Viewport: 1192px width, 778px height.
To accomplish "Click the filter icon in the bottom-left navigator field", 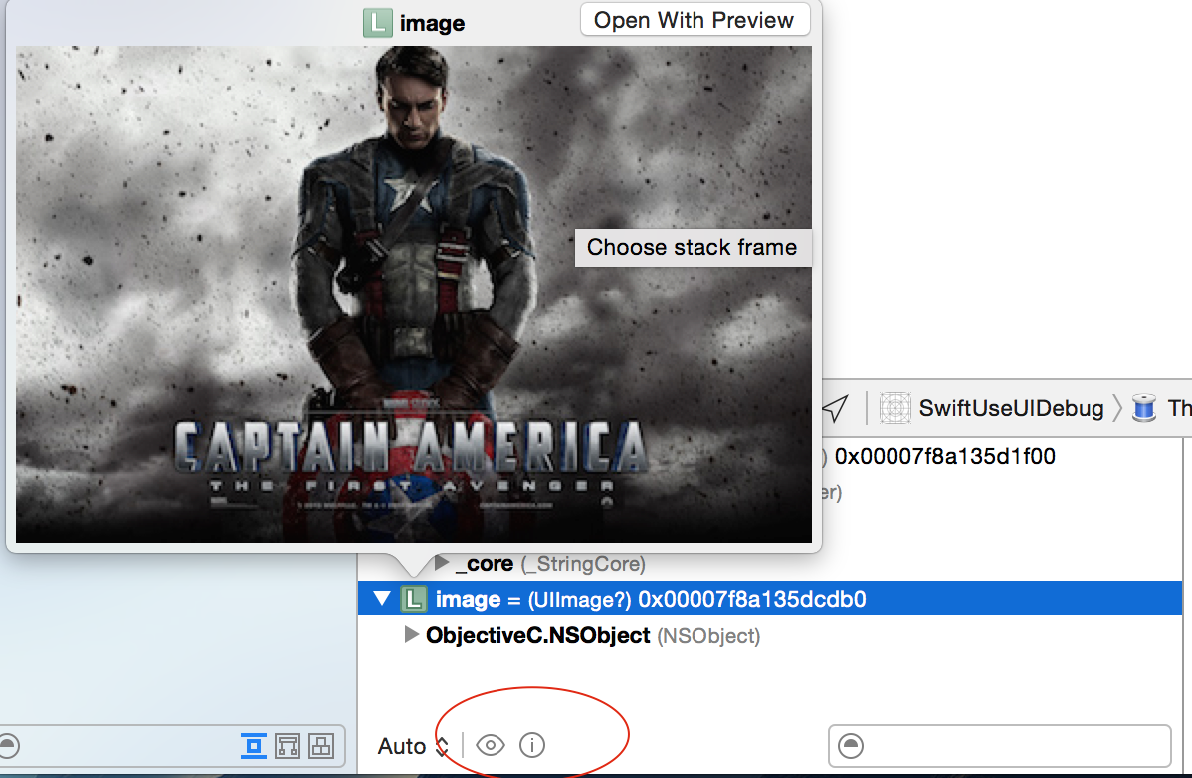I will click(9, 746).
